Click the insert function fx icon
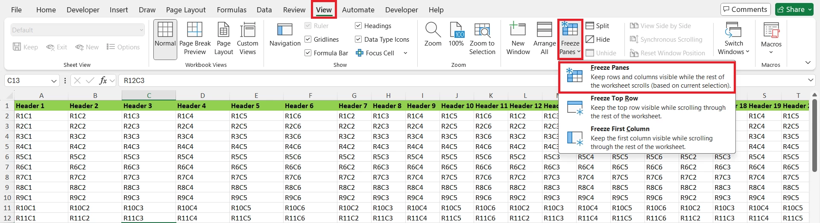This screenshot has height=223, width=820. pos(103,80)
